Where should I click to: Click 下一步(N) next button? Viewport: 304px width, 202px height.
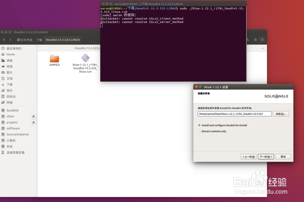(266, 157)
